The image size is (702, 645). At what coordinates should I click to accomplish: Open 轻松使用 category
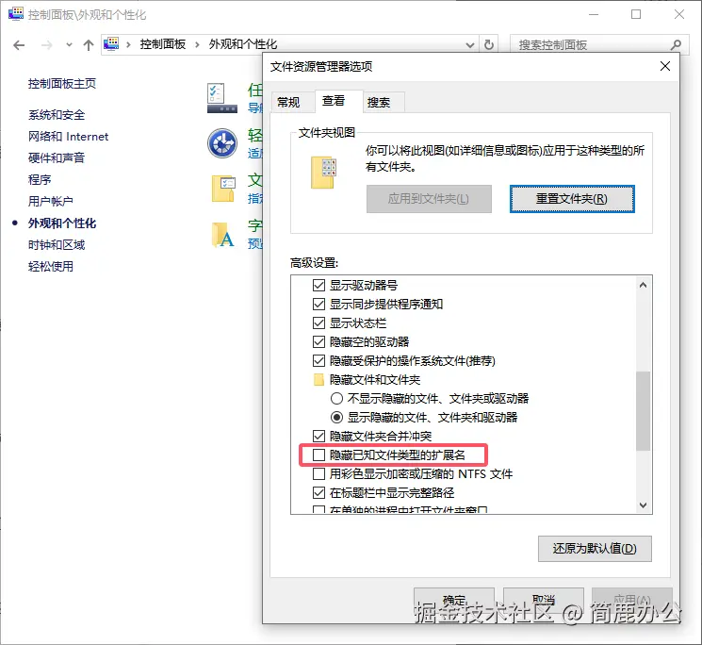[51, 267]
